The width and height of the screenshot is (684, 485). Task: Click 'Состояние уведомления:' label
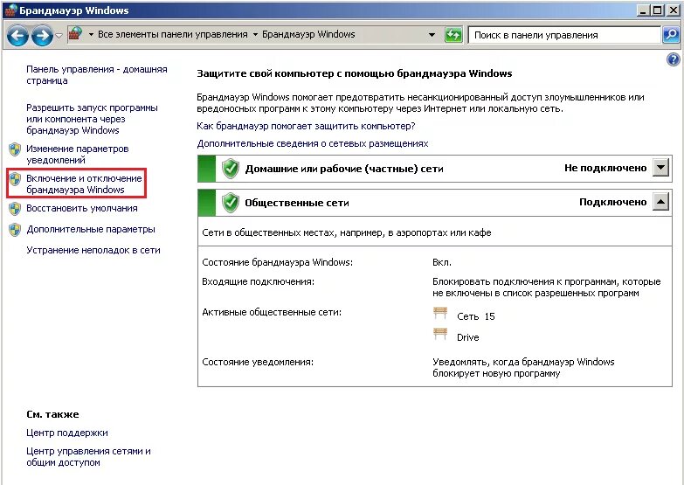(x=258, y=362)
